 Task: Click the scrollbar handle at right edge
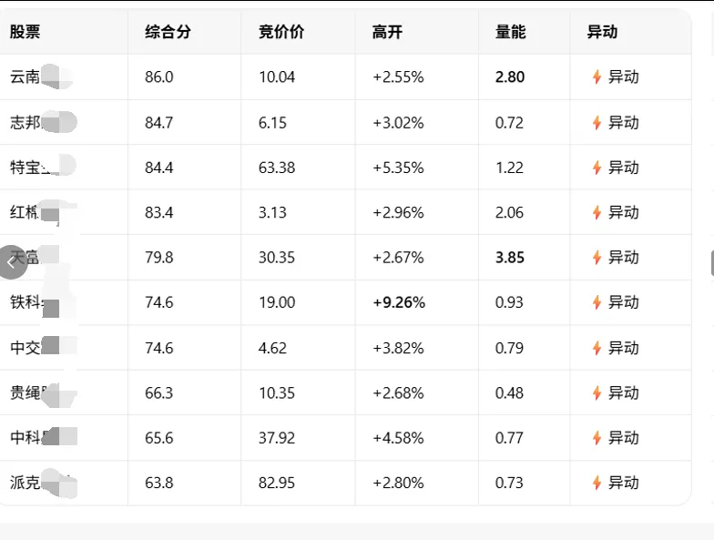click(x=712, y=262)
